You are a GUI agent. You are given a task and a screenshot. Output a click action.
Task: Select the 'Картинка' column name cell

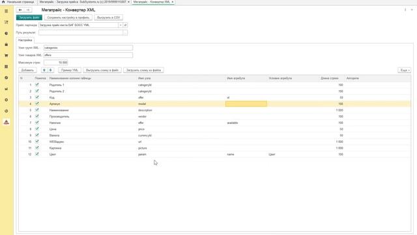coord(93,148)
